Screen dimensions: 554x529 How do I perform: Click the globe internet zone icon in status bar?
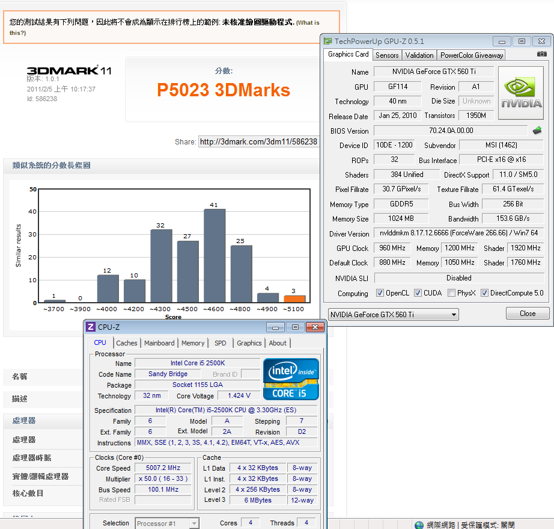coord(419,525)
